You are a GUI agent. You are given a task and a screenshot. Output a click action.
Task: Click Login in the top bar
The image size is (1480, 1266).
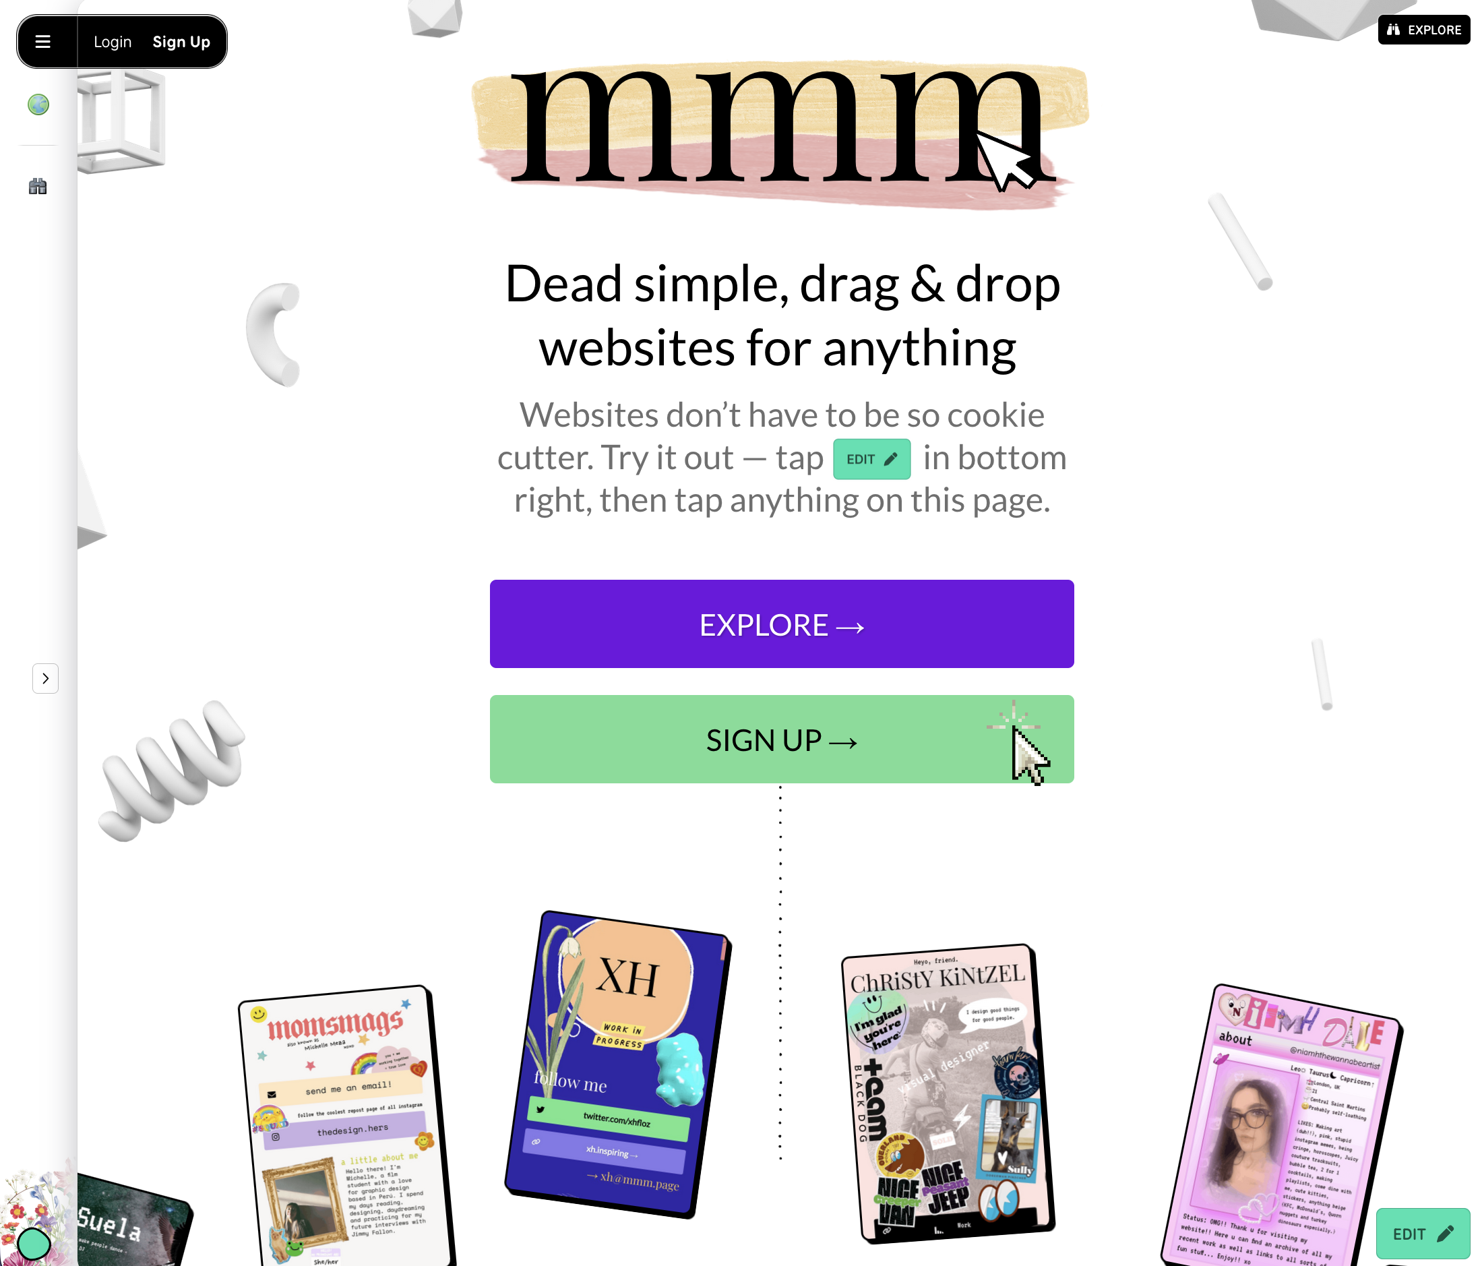click(112, 41)
